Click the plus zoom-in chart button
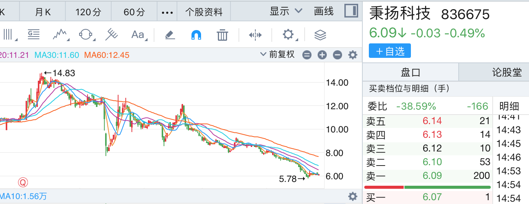This screenshot has width=529, height=204. (x=322, y=55)
